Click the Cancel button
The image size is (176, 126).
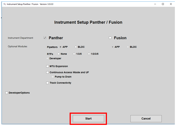[146, 119]
